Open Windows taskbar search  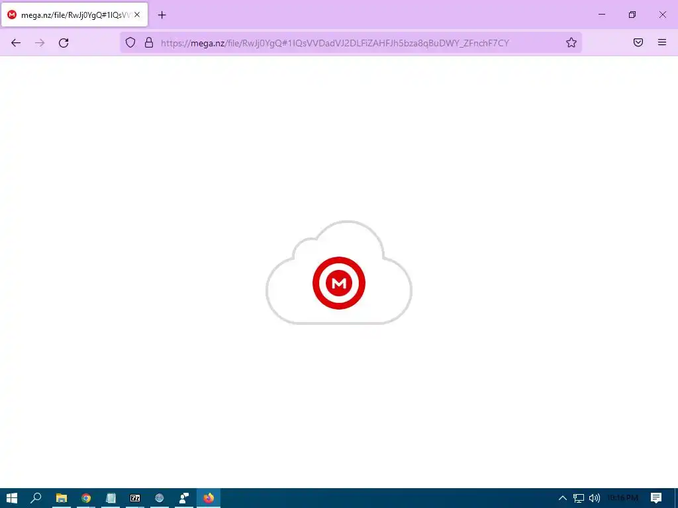click(36, 498)
